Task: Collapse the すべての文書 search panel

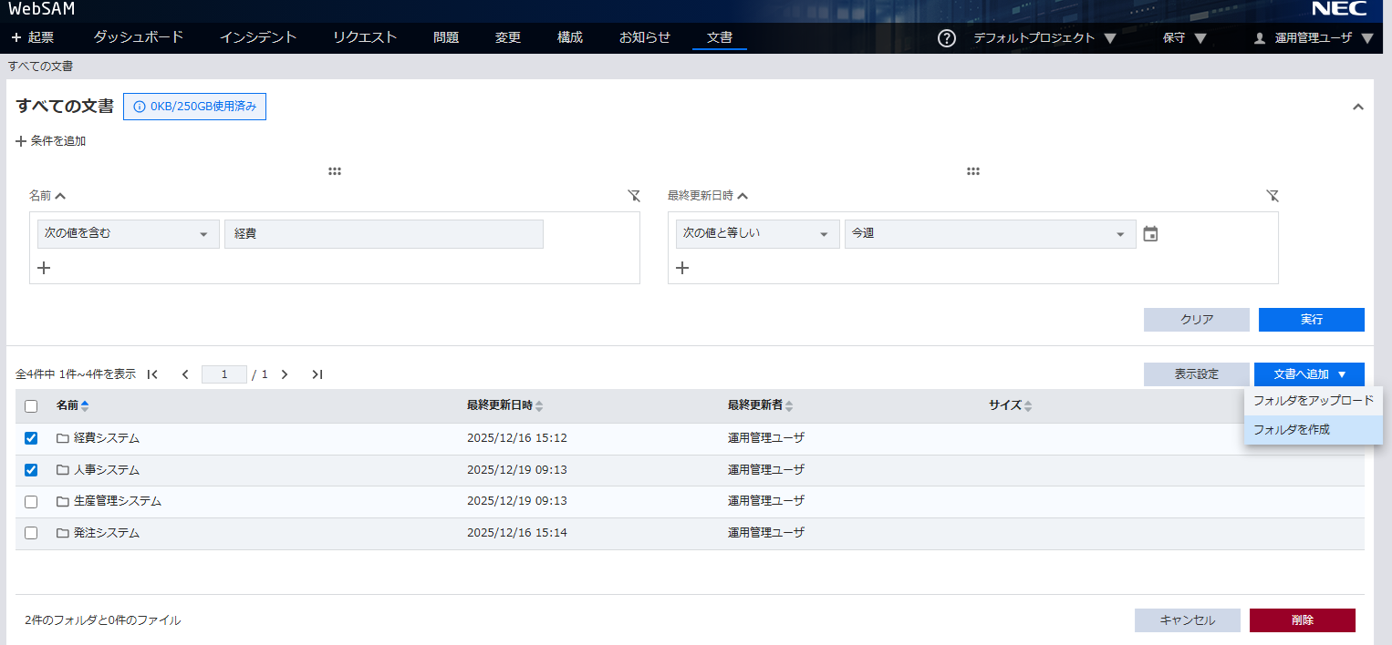Action: pyautogui.click(x=1357, y=107)
